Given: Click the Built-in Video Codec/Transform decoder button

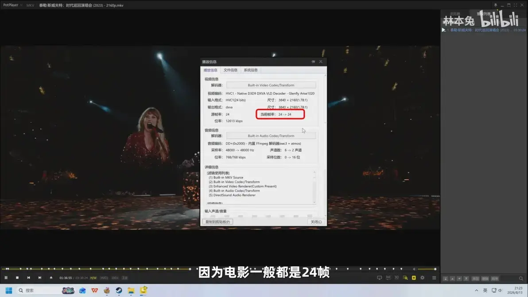Looking at the screenshot, I should [271, 85].
